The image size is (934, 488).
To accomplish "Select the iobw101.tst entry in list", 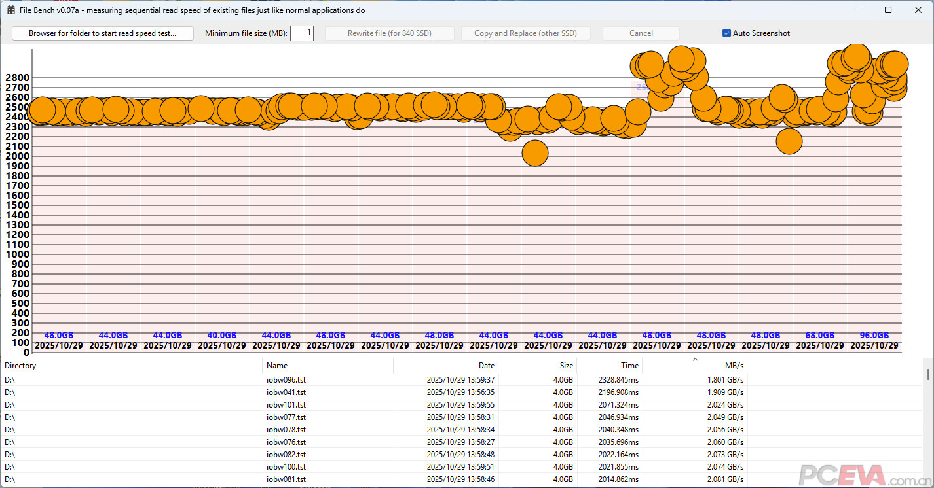I will (x=286, y=405).
